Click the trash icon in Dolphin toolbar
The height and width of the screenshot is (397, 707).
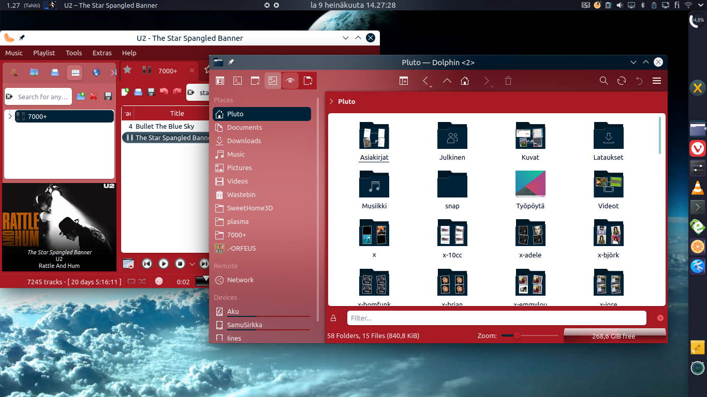(508, 81)
